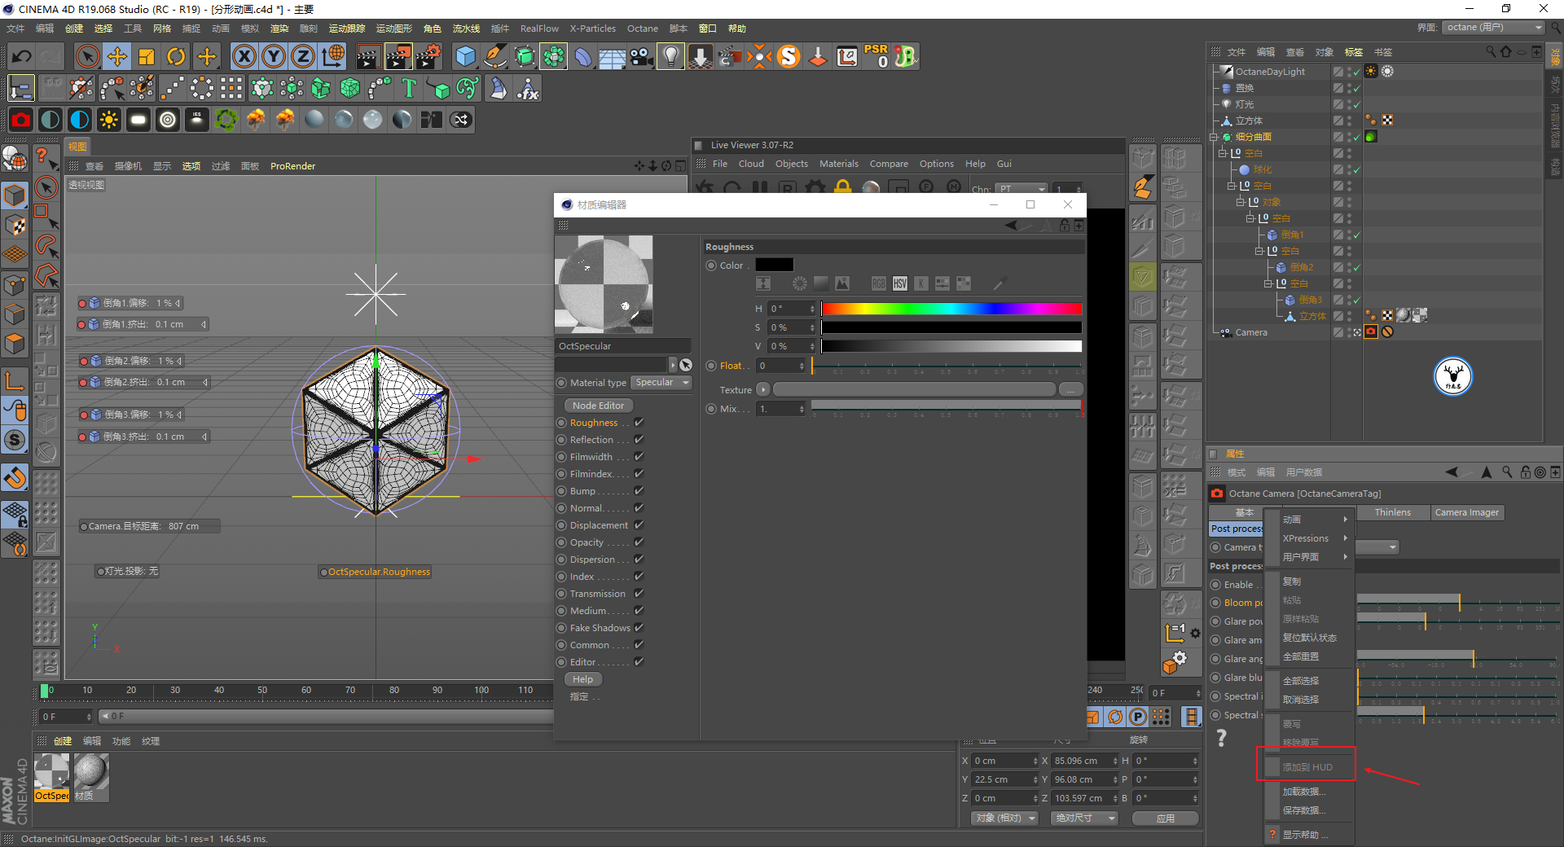
Task: Toggle the Displacement channel checkbox
Action: [639, 525]
